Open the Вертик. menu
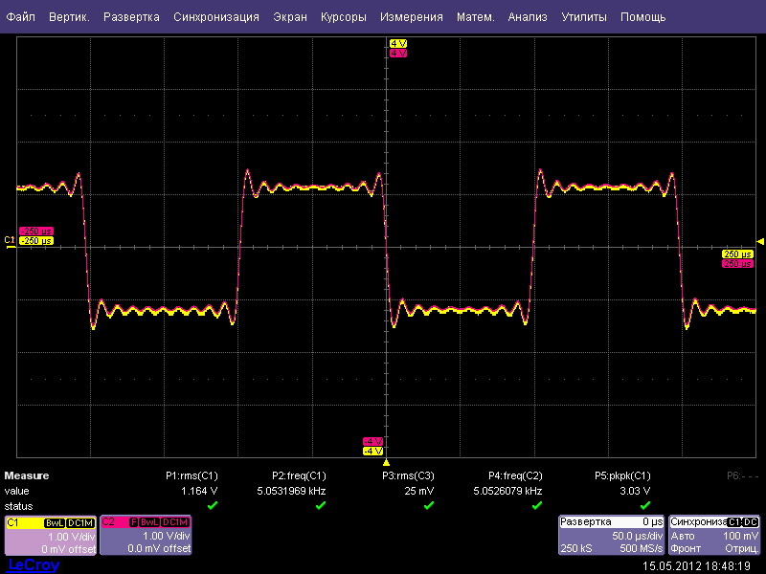 tap(69, 17)
